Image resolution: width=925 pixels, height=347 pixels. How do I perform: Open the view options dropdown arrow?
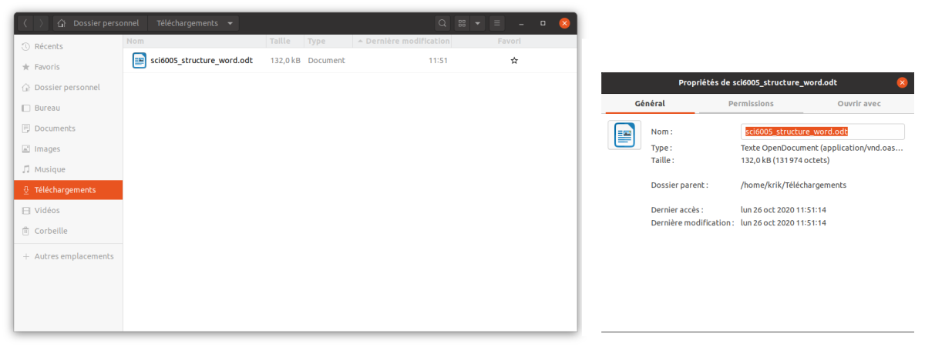click(478, 23)
